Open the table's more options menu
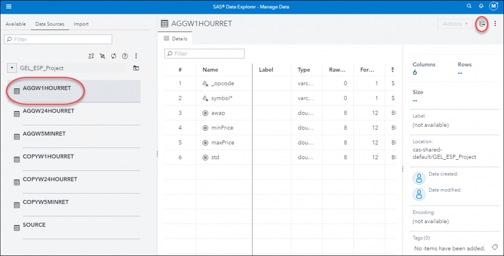 (x=495, y=23)
